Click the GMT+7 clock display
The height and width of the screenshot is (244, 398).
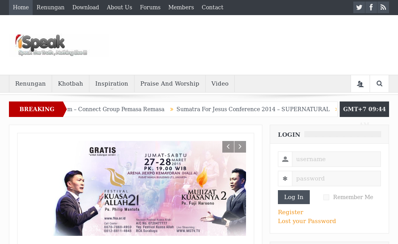[364, 109]
